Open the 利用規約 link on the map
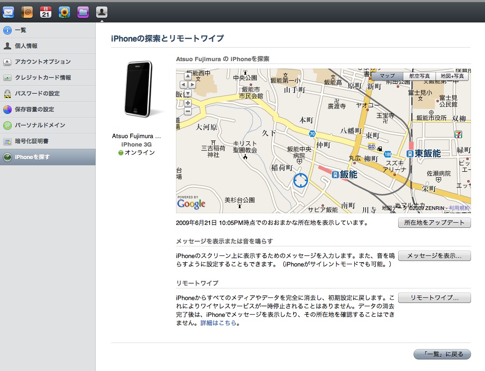The height and width of the screenshot is (371, 485). click(x=460, y=208)
